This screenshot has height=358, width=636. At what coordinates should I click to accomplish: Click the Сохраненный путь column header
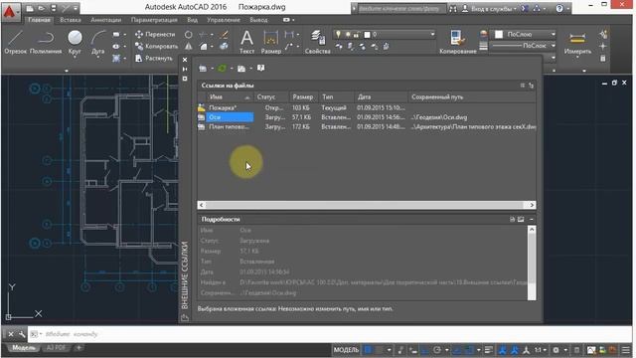472,97
